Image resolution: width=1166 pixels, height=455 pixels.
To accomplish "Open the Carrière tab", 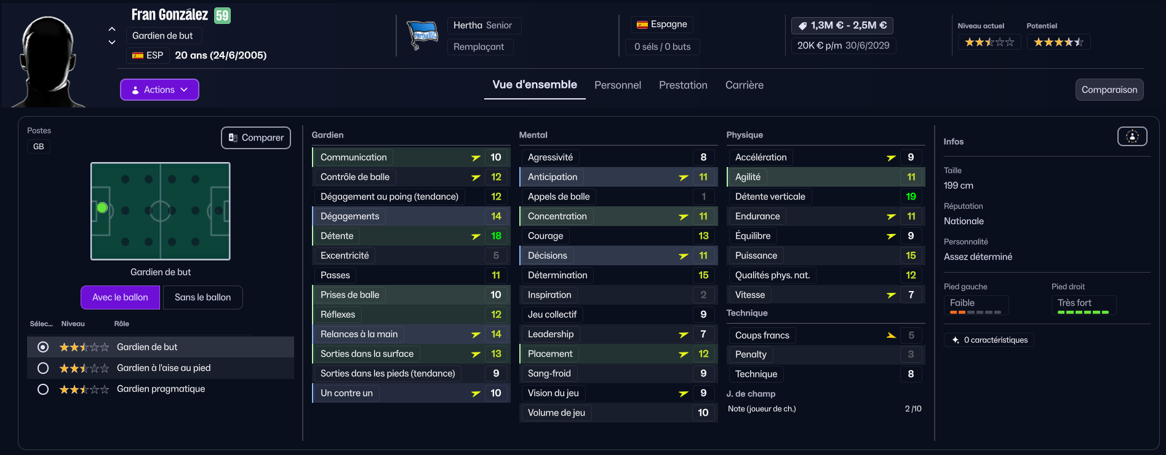I will 744,85.
